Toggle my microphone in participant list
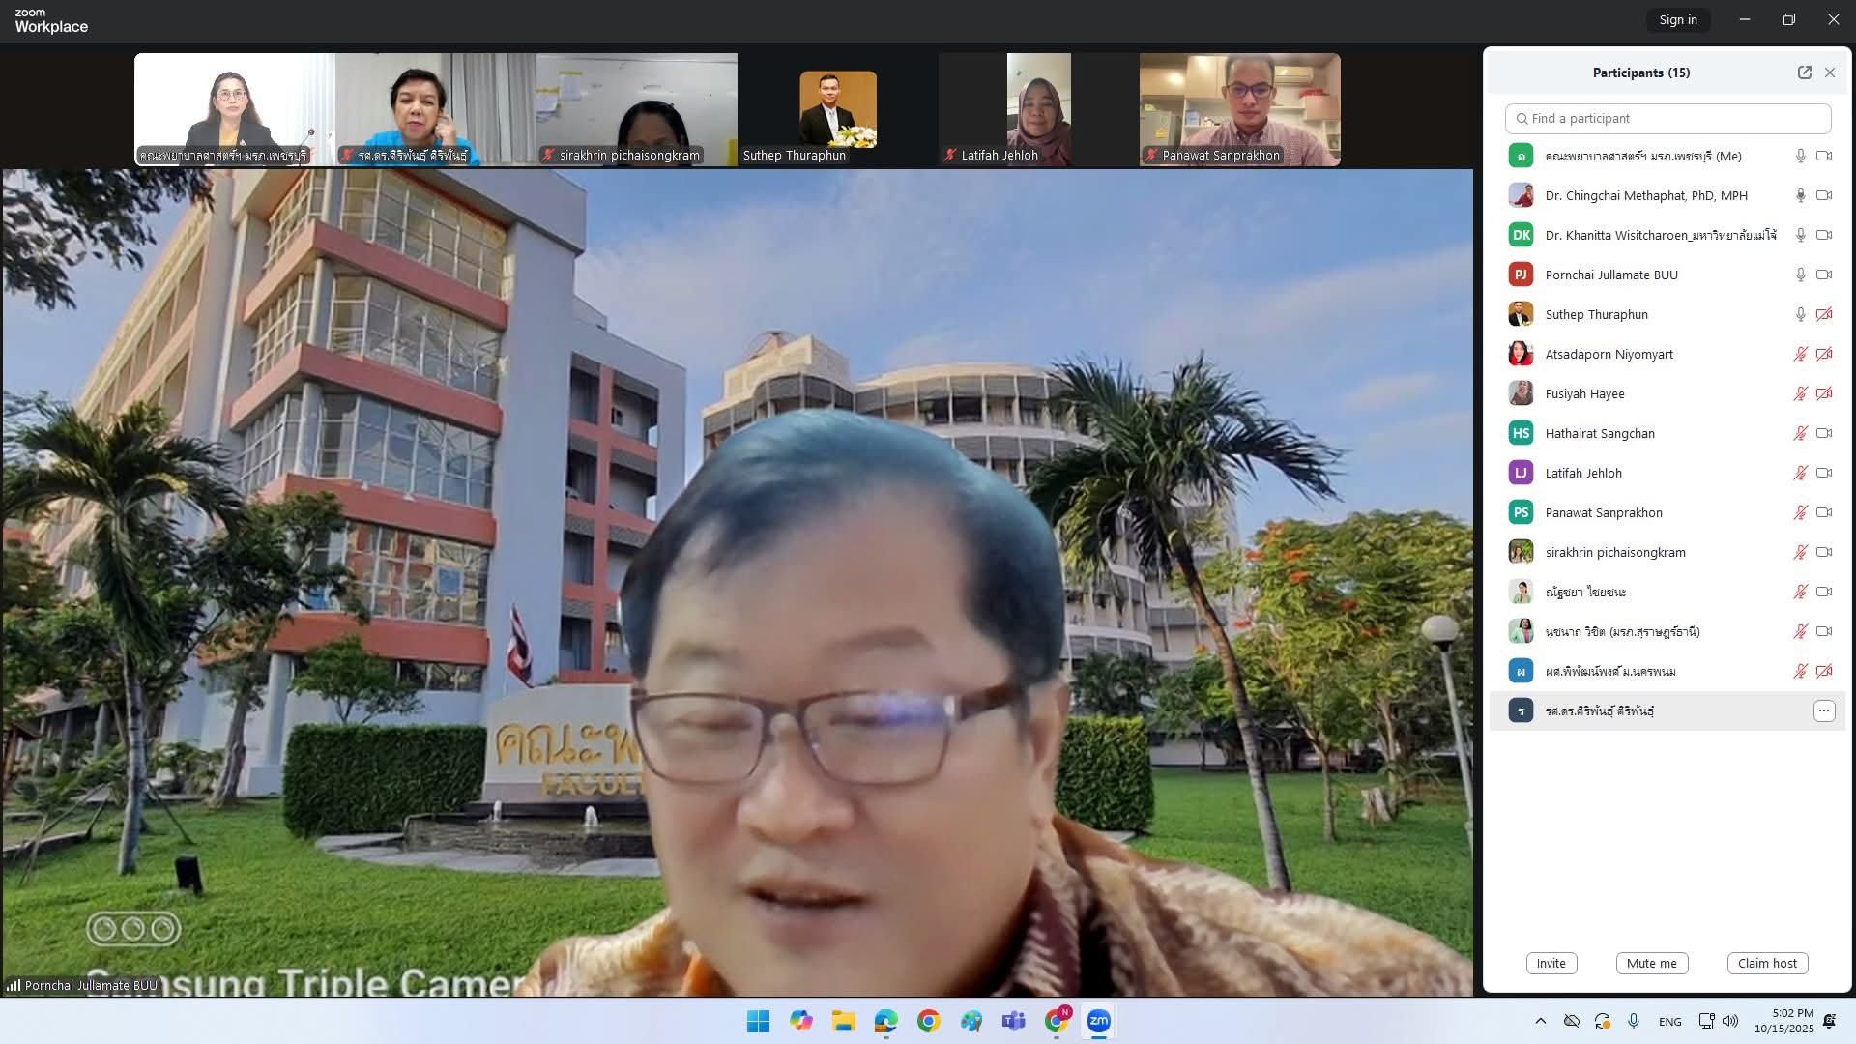Image resolution: width=1856 pixels, height=1044 pixels. pos(1800,156)
